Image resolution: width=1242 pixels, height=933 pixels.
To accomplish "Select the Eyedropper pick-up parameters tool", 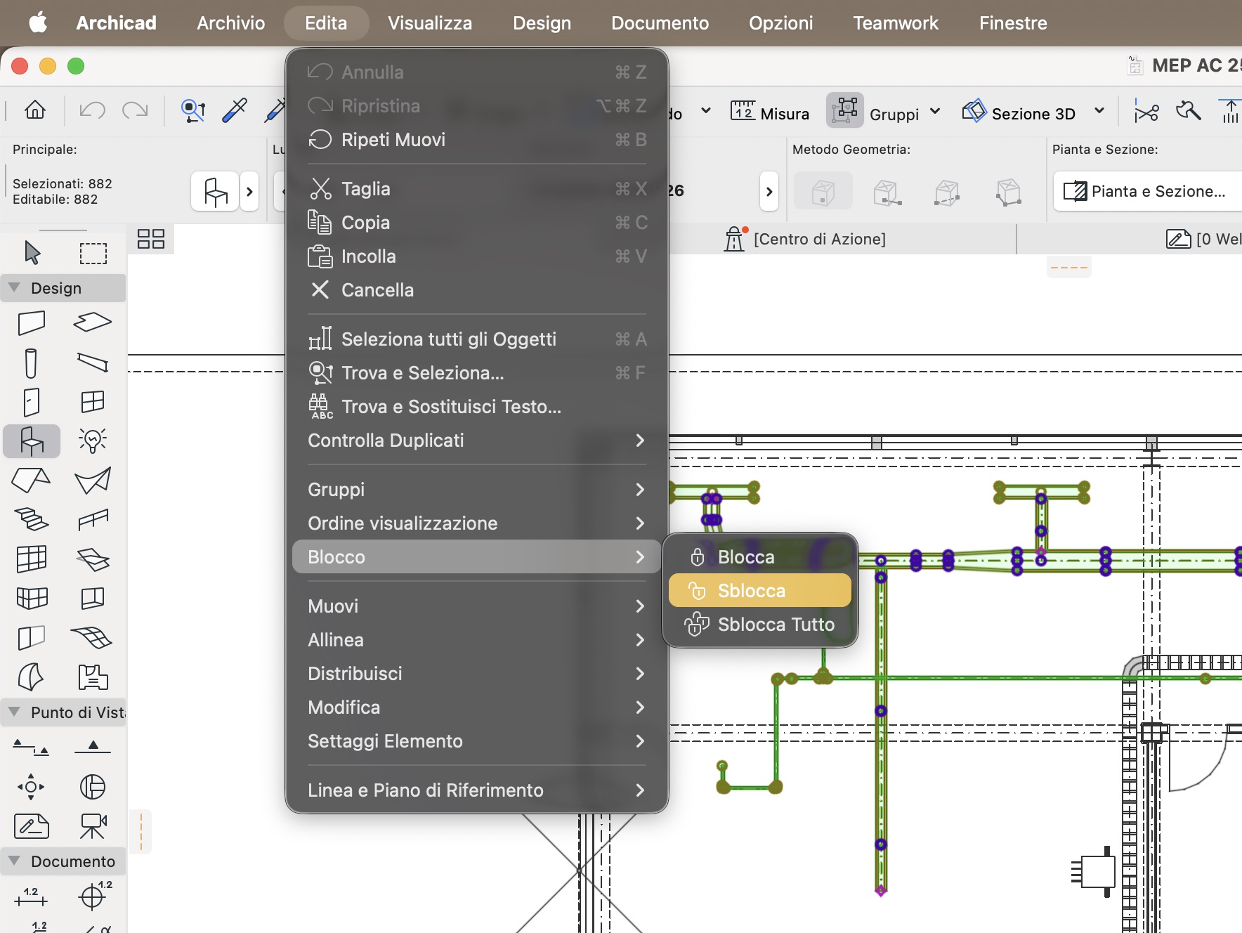I will 235,110.
